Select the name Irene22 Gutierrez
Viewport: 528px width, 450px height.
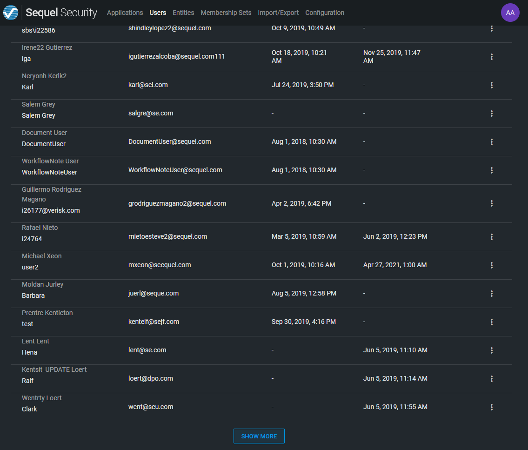(47, 47)
